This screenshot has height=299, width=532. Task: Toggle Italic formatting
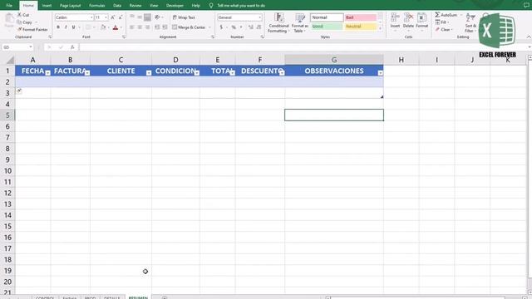coord(66,27)
